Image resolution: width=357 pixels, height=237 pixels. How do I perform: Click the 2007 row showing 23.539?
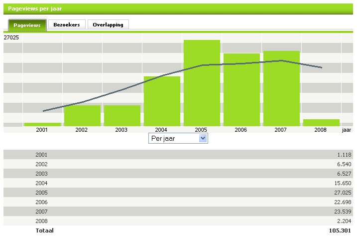click(x=178, y=212)
